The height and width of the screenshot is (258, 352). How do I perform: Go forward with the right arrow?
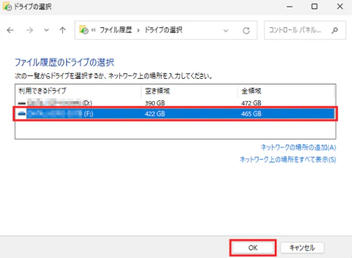(x=30, y=30)
